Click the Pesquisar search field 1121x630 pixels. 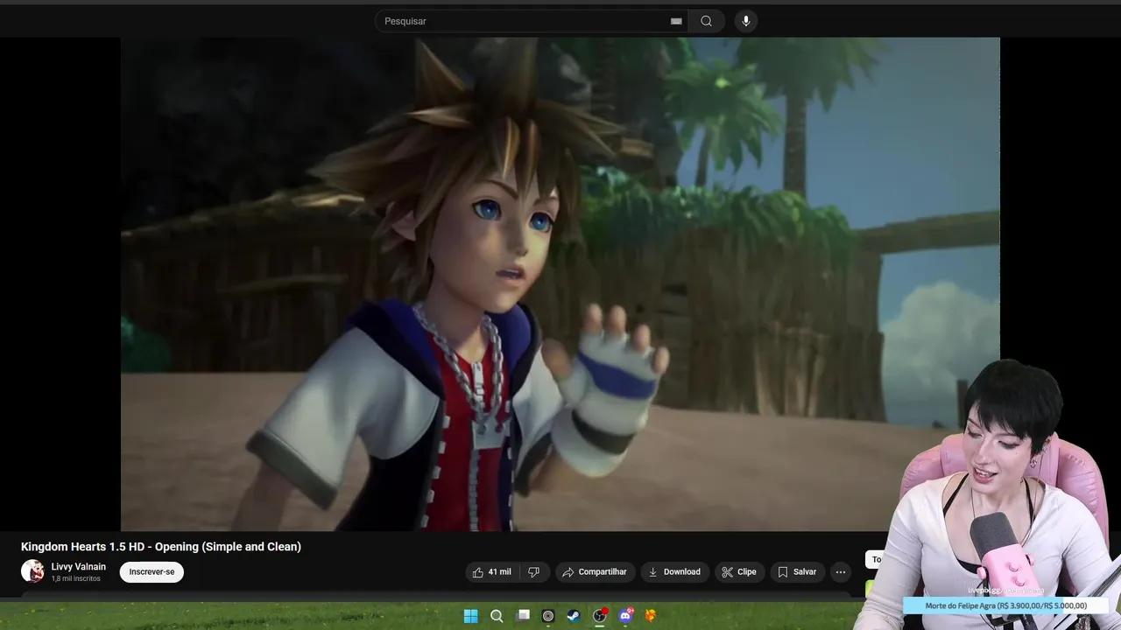point(532,21)
